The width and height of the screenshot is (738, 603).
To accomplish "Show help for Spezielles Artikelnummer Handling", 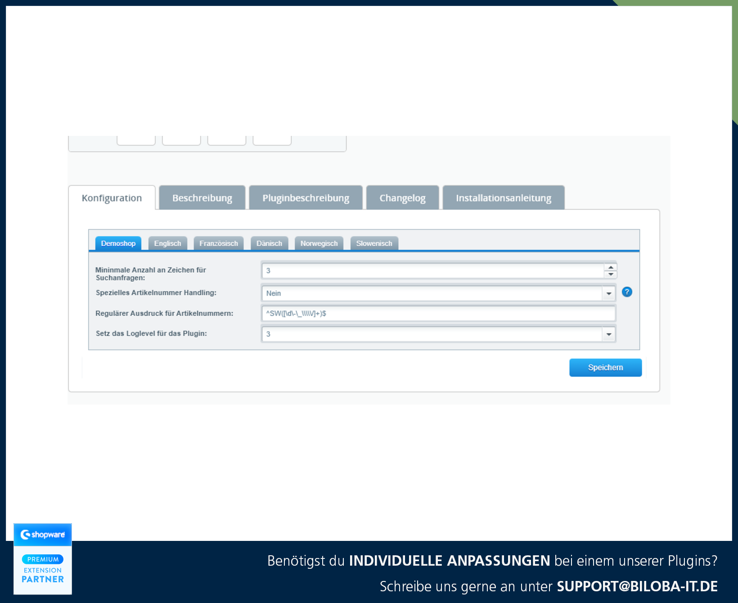I will pos(627,292).
